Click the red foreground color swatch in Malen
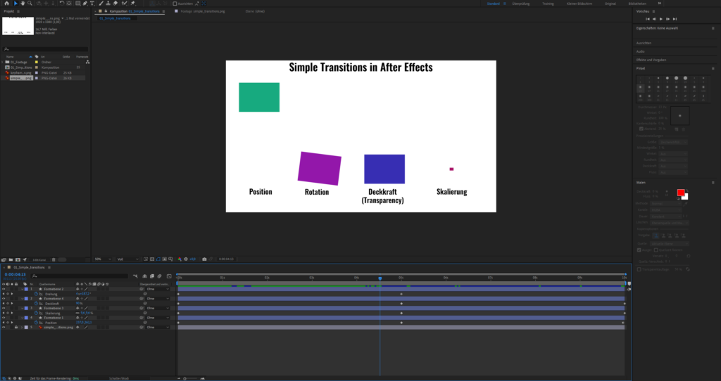The image size is (721, 381). point(681,193)
